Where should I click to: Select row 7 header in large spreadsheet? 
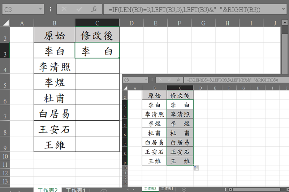(x=5, y=113)
